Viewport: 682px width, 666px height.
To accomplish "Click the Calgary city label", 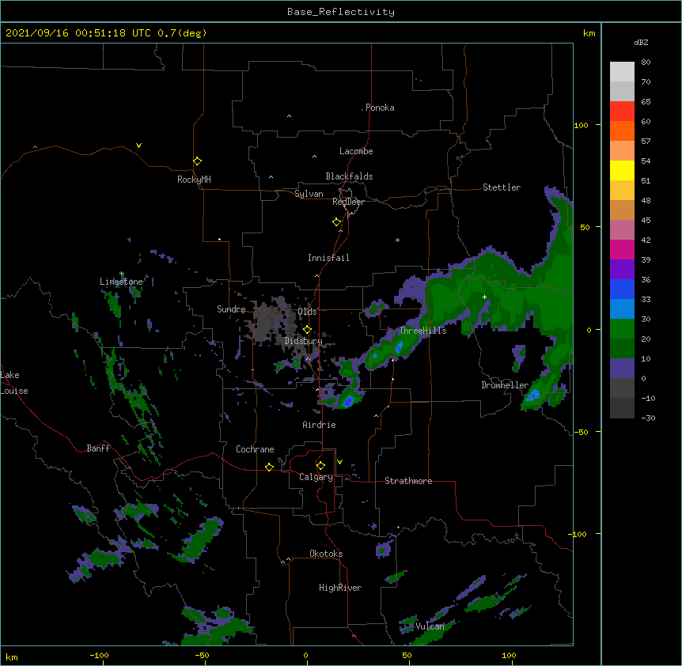I will click(316, 477).
